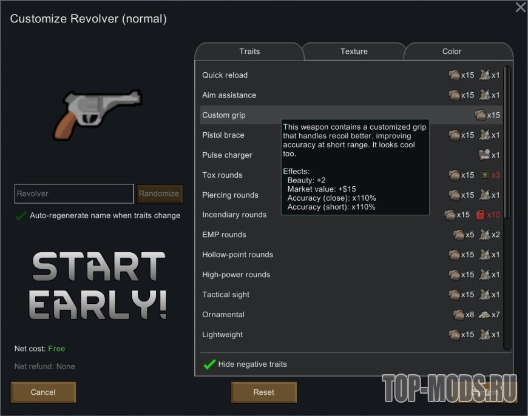Open the Color tab

coord(452,52)
